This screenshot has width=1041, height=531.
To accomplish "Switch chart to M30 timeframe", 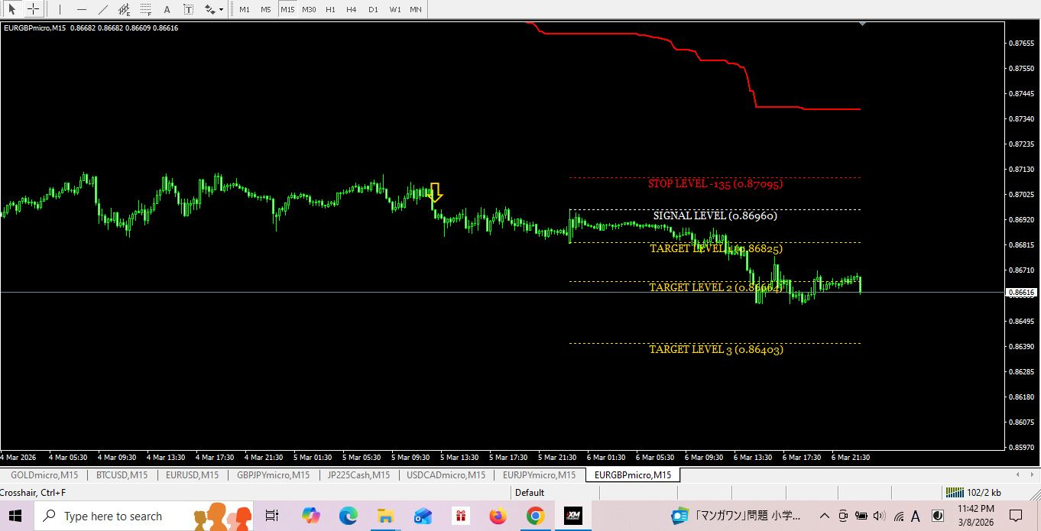I will [x=309, y=9].
